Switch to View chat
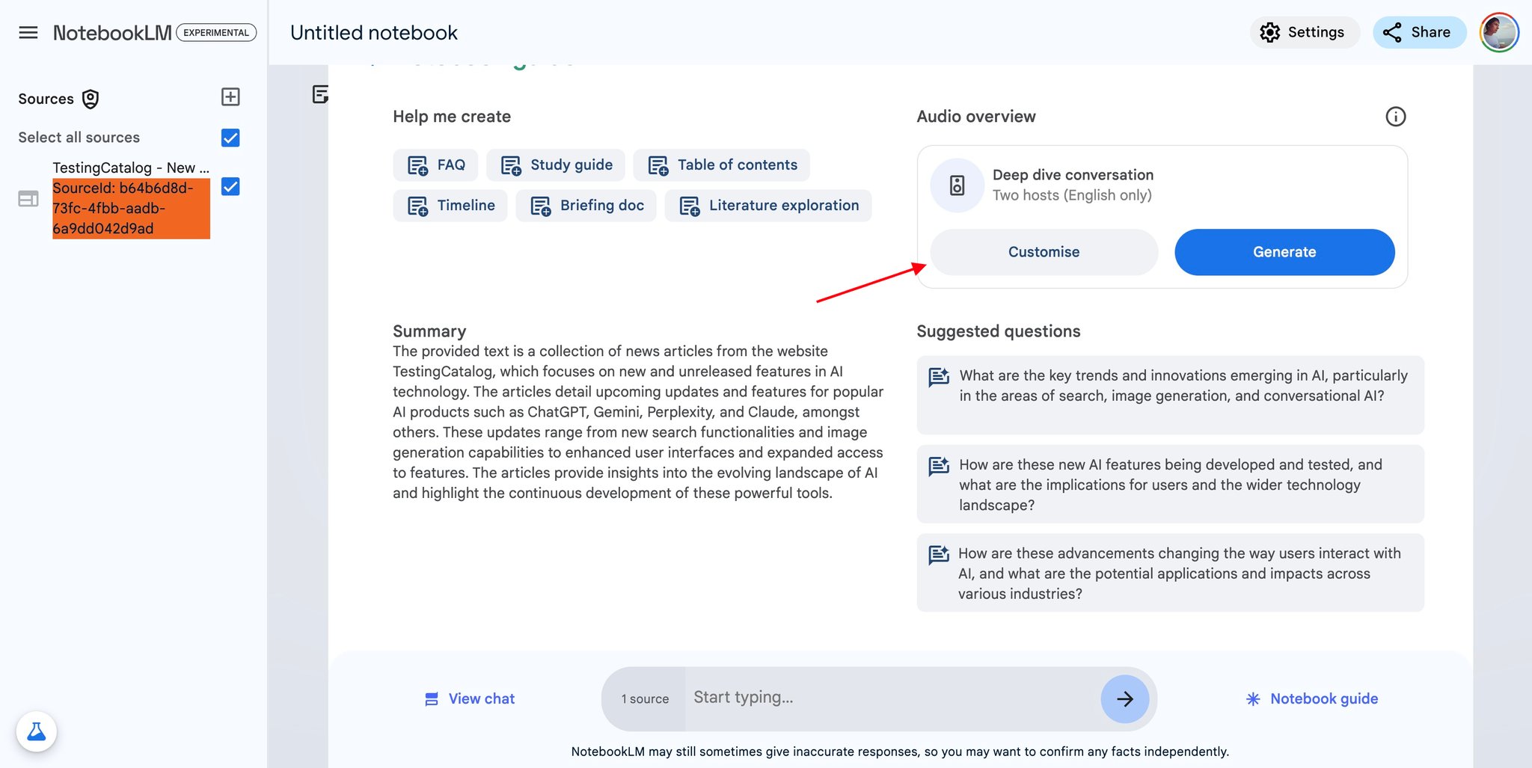 (470, 699)
